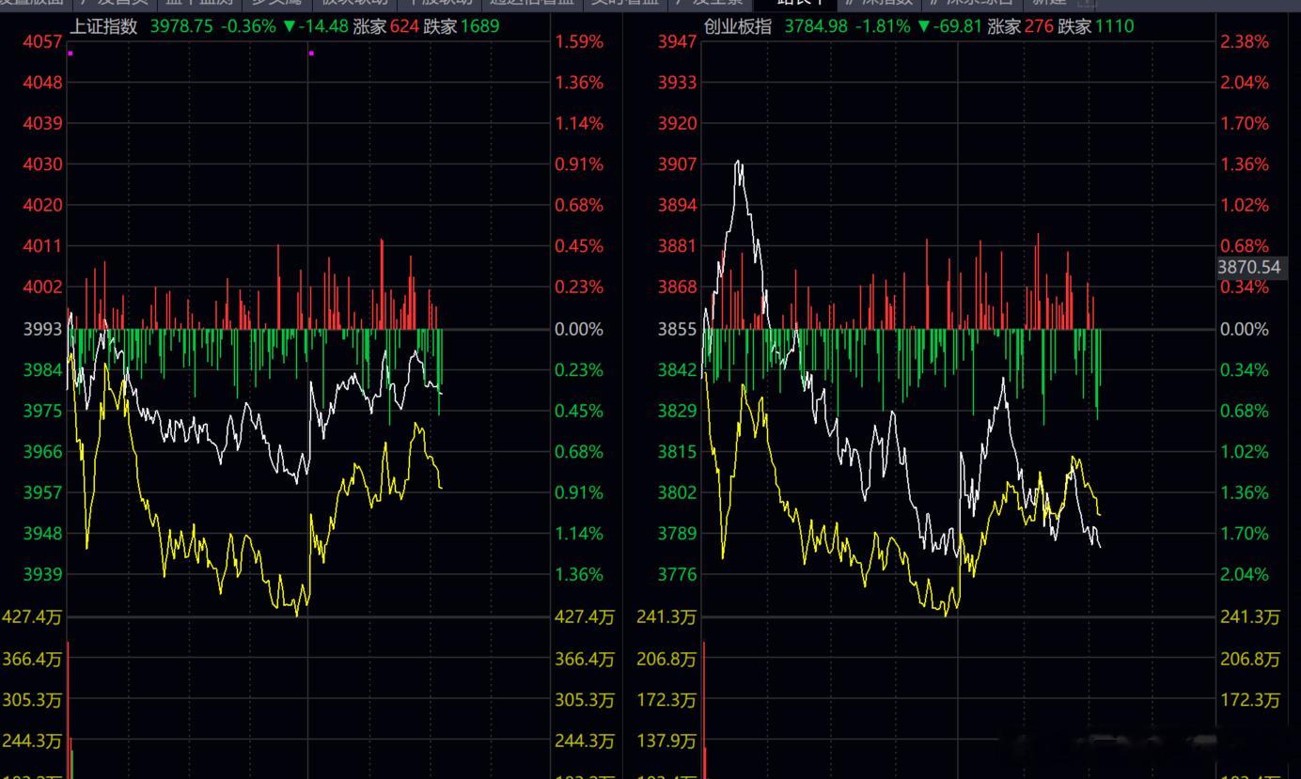Click the 3984 price axis label
This screenshot has width=1301, height=779.
[x=42, y=370]
